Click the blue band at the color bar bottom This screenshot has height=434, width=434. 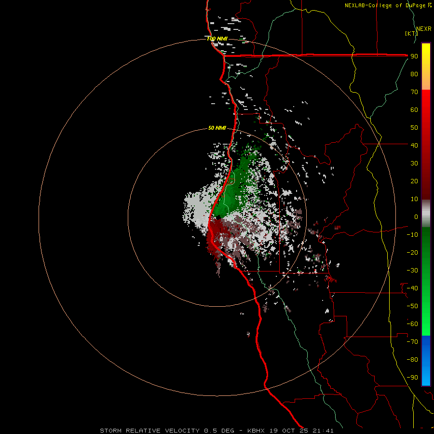[x=426, y=361]
